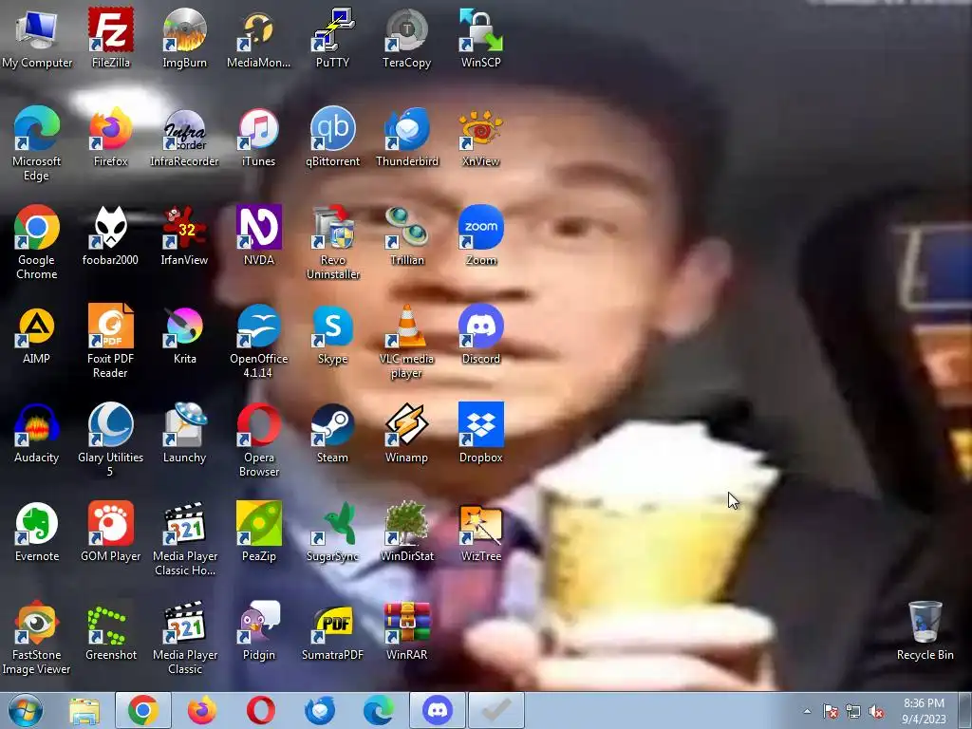The height and width of the screenshot is (729, 972).
Task: Select the Recycle Bin icon
Action: (925, 630)
